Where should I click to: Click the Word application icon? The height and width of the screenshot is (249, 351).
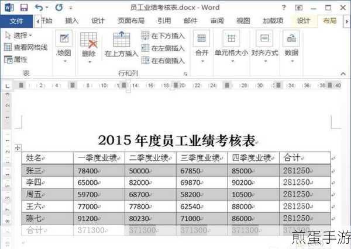9,8
